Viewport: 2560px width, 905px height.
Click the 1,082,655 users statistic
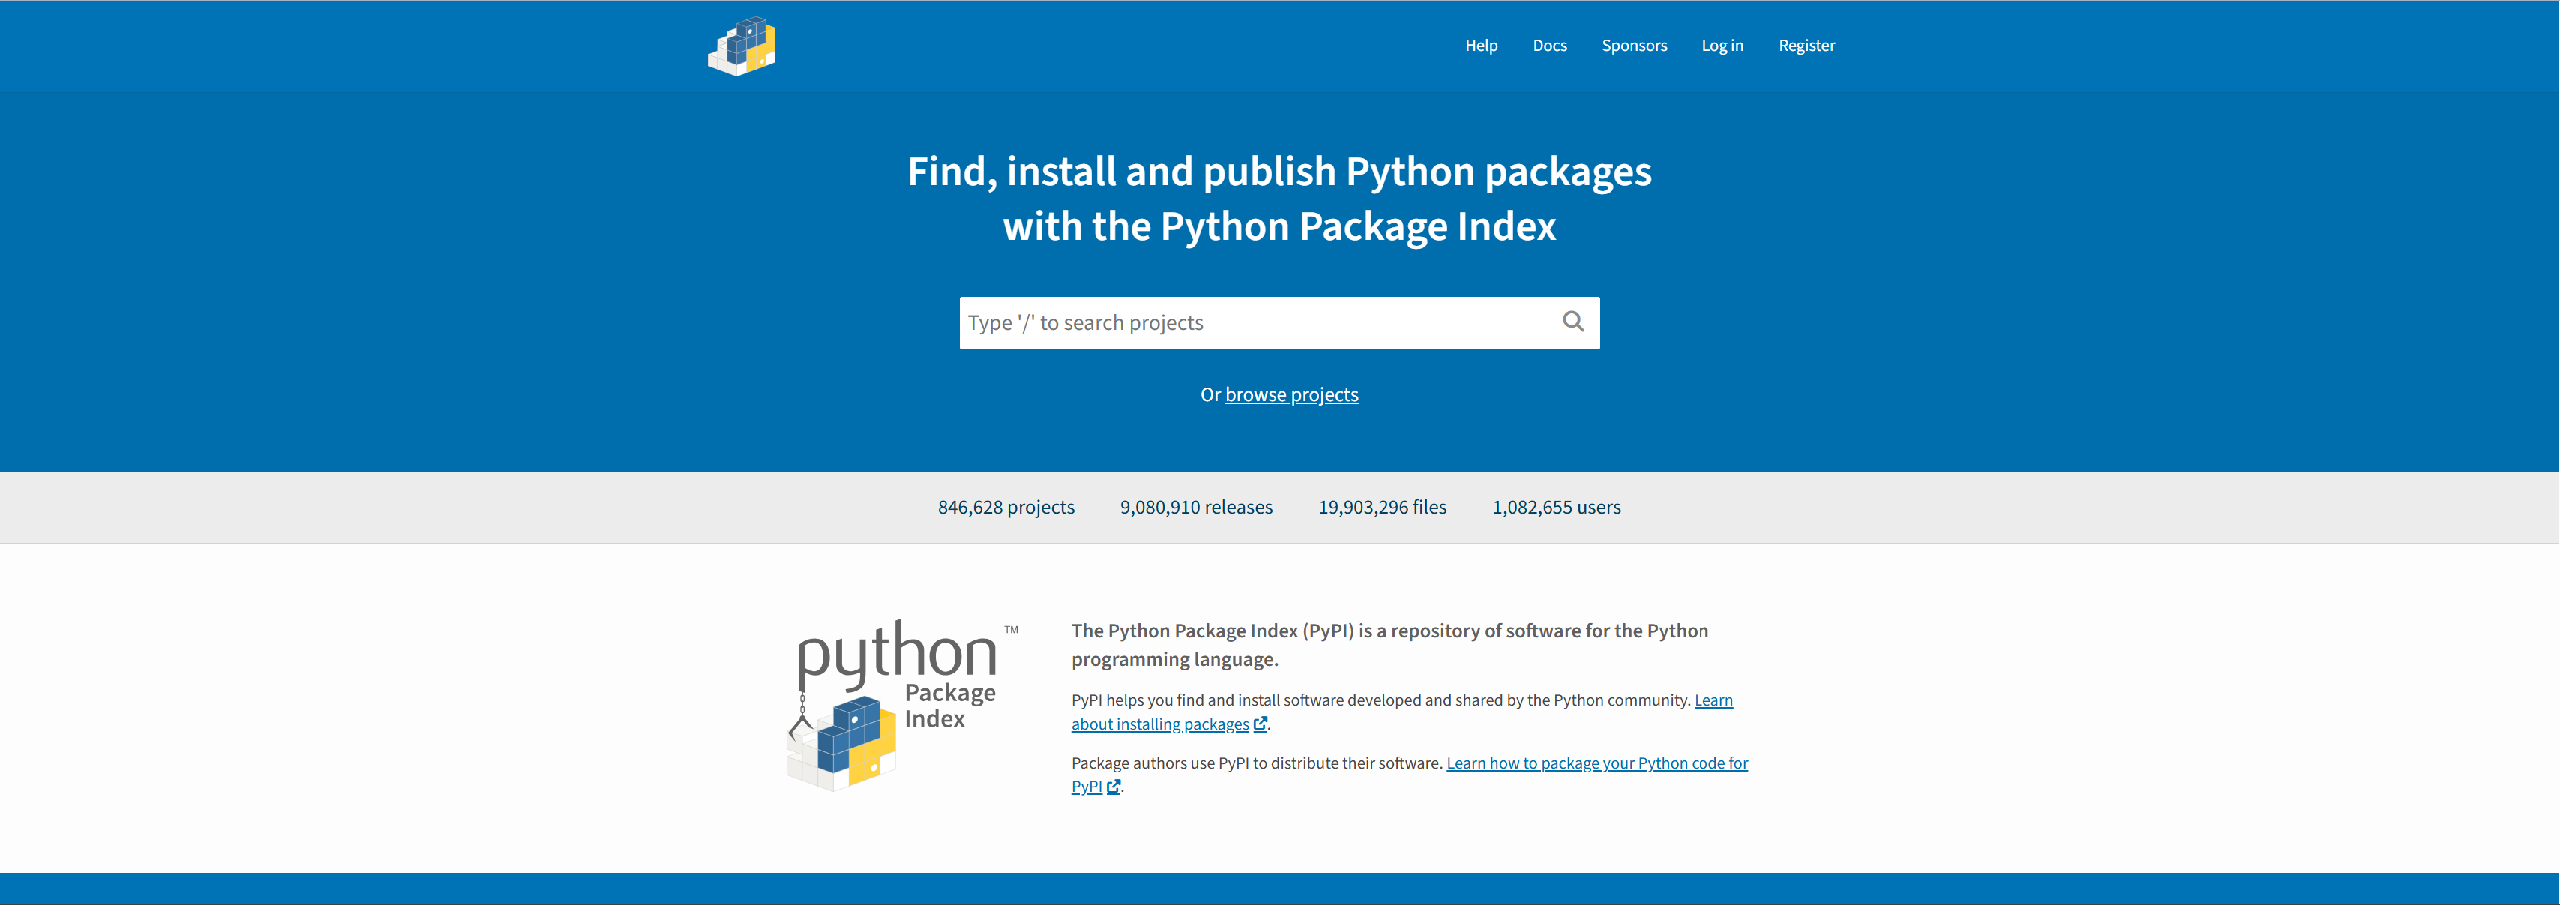click(1555, 508)
